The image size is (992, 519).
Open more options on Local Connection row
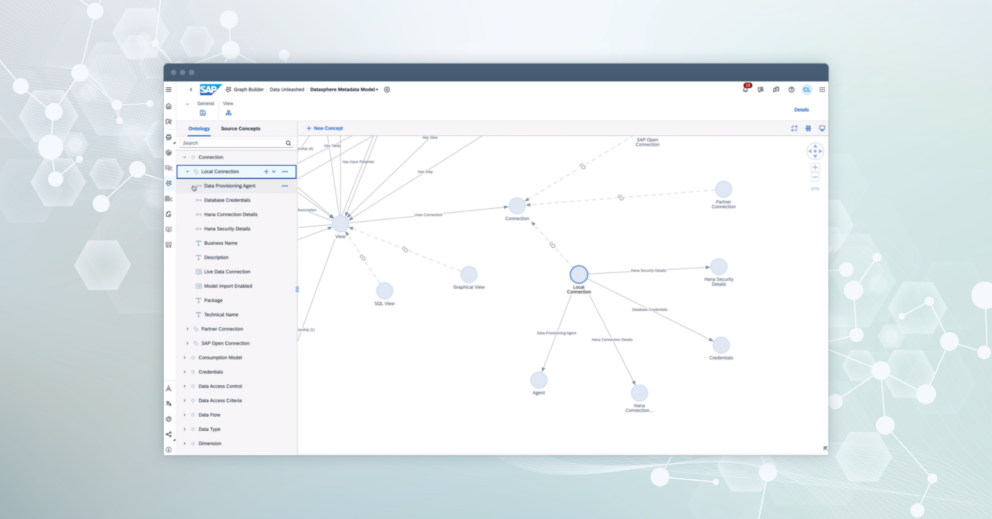pos(285,172)
